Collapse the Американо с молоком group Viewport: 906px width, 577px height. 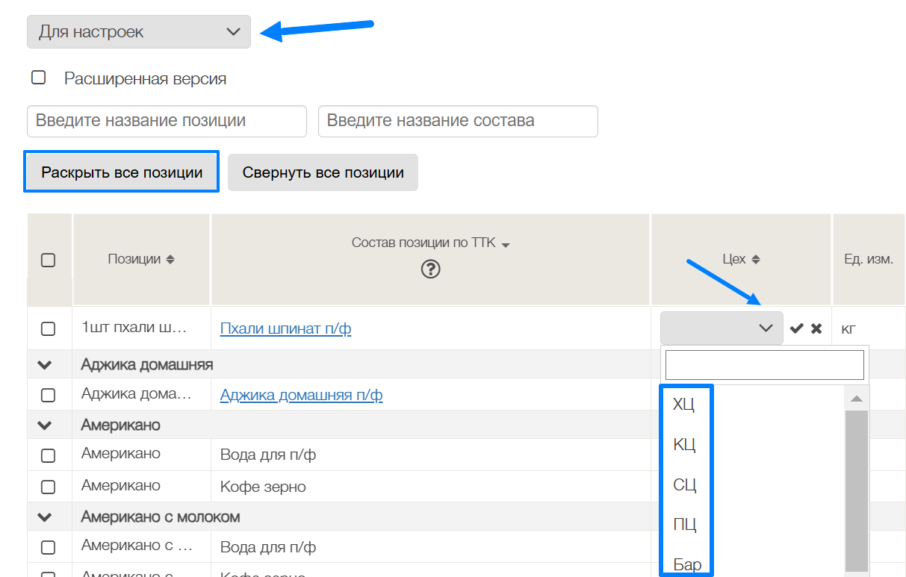[x=45, y=517]
